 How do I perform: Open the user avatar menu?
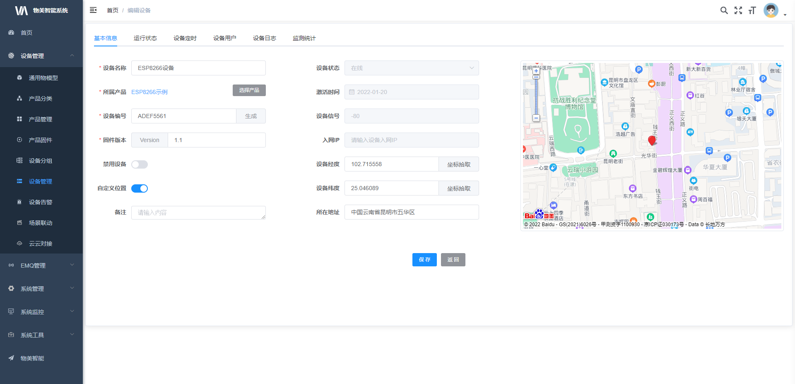[x=771, y=10]
